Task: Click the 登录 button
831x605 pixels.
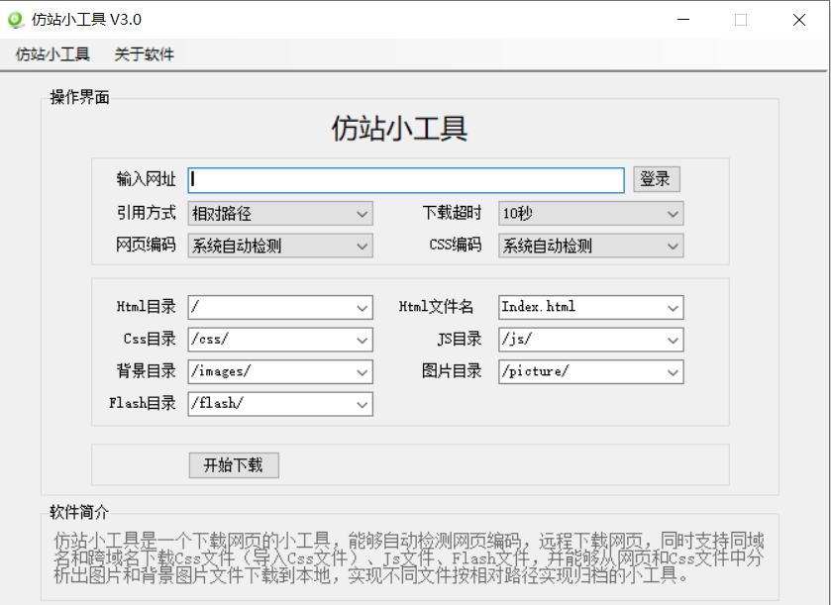Action: click(656, 179)
